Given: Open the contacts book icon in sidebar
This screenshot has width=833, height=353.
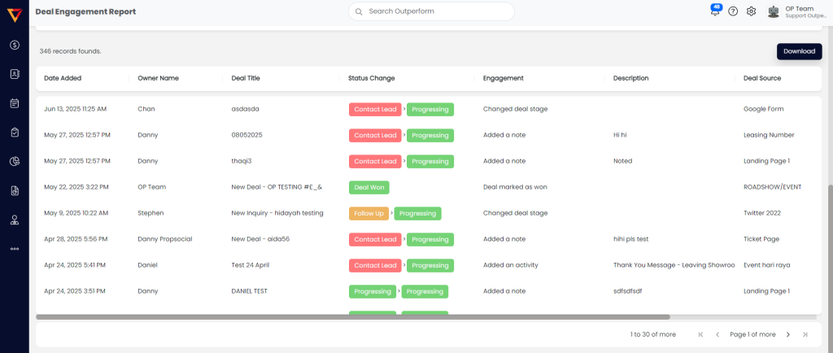Looking at the screenshot, I should pos(15,74).
